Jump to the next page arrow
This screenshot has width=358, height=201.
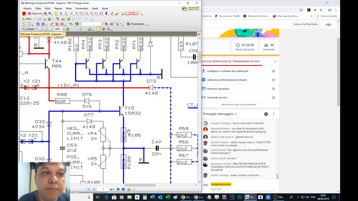coord(118,189)
